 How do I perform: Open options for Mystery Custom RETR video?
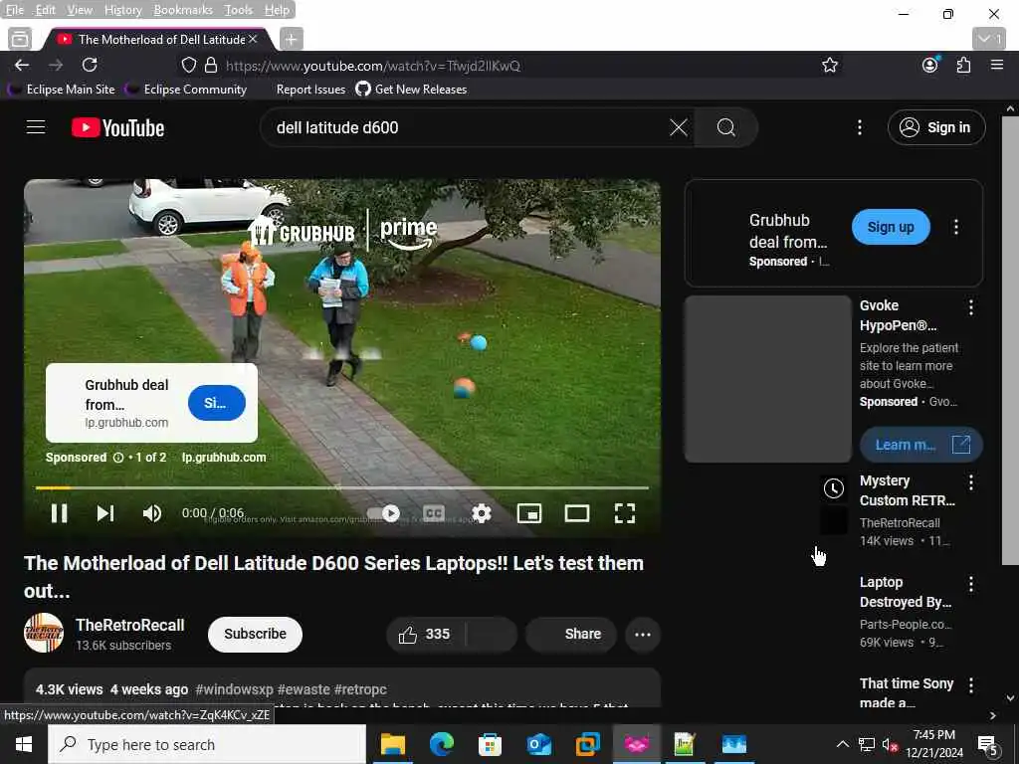click(x=971, y=482)
